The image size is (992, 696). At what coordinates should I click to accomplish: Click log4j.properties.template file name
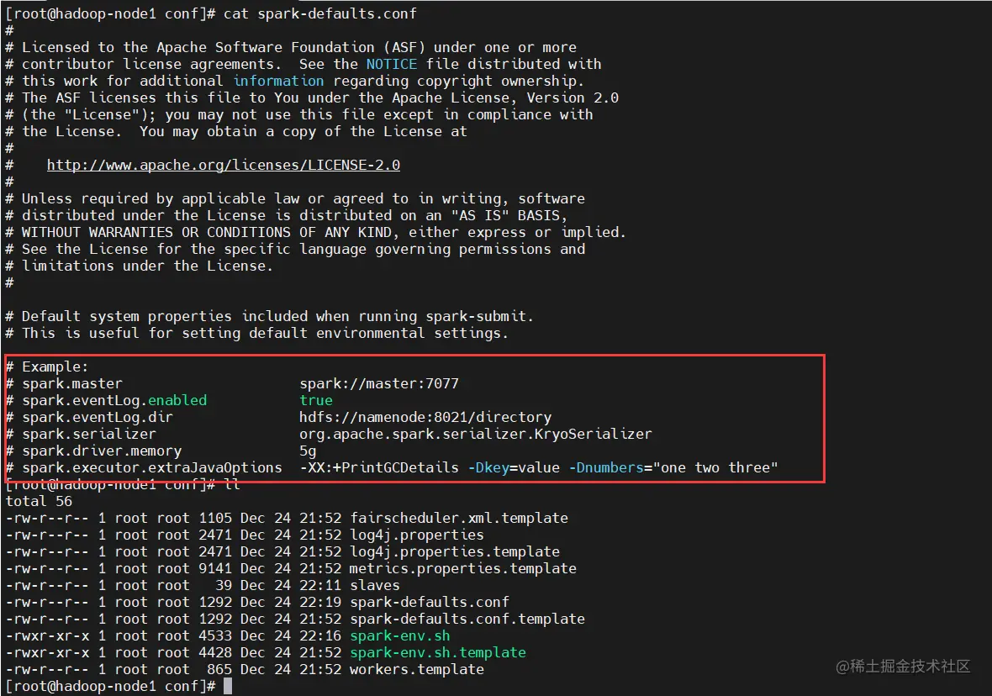coord(455,551)
